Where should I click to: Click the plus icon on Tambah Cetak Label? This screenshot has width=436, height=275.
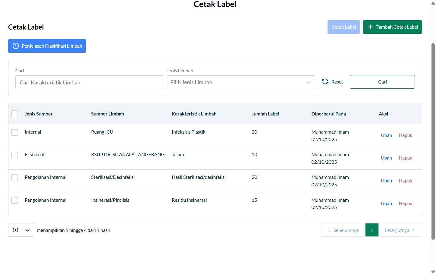[370, 27]
